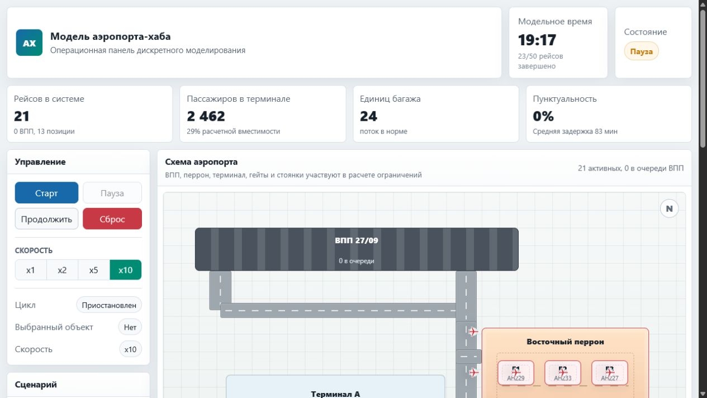Click the passengers count 2 462
Image resolution: width=707 pixels, height=398 pixels.
pos(206,116)
